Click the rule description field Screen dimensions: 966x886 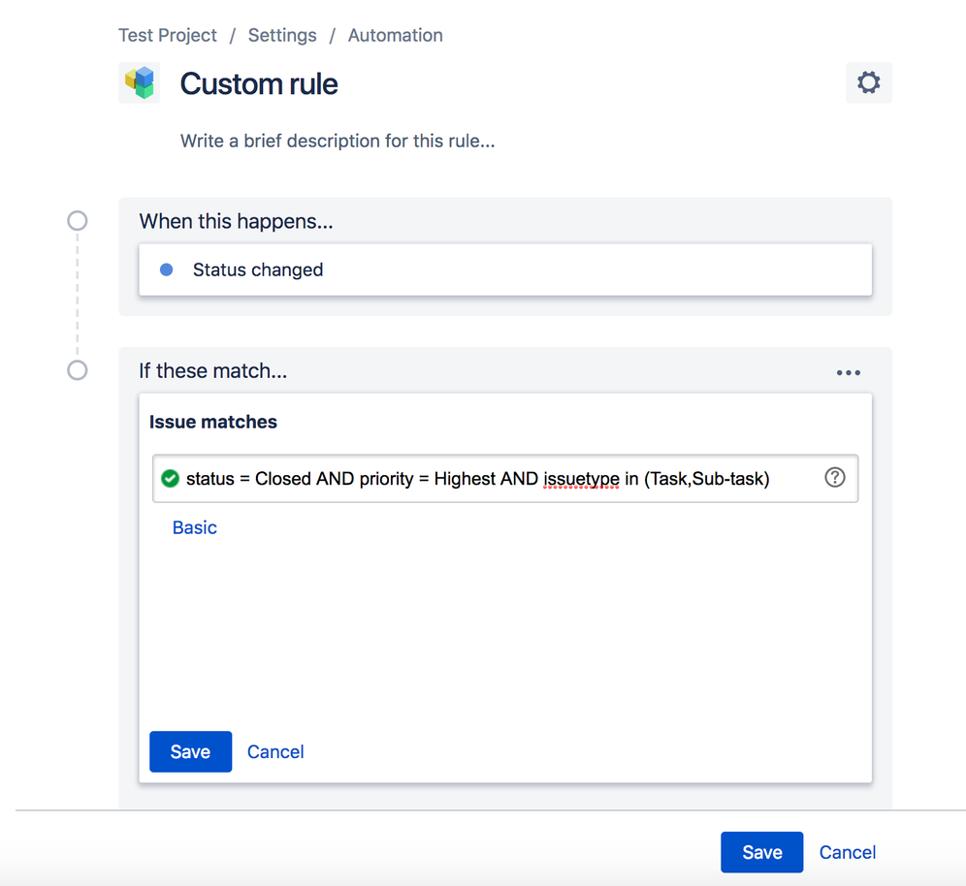tap(338, 141)
